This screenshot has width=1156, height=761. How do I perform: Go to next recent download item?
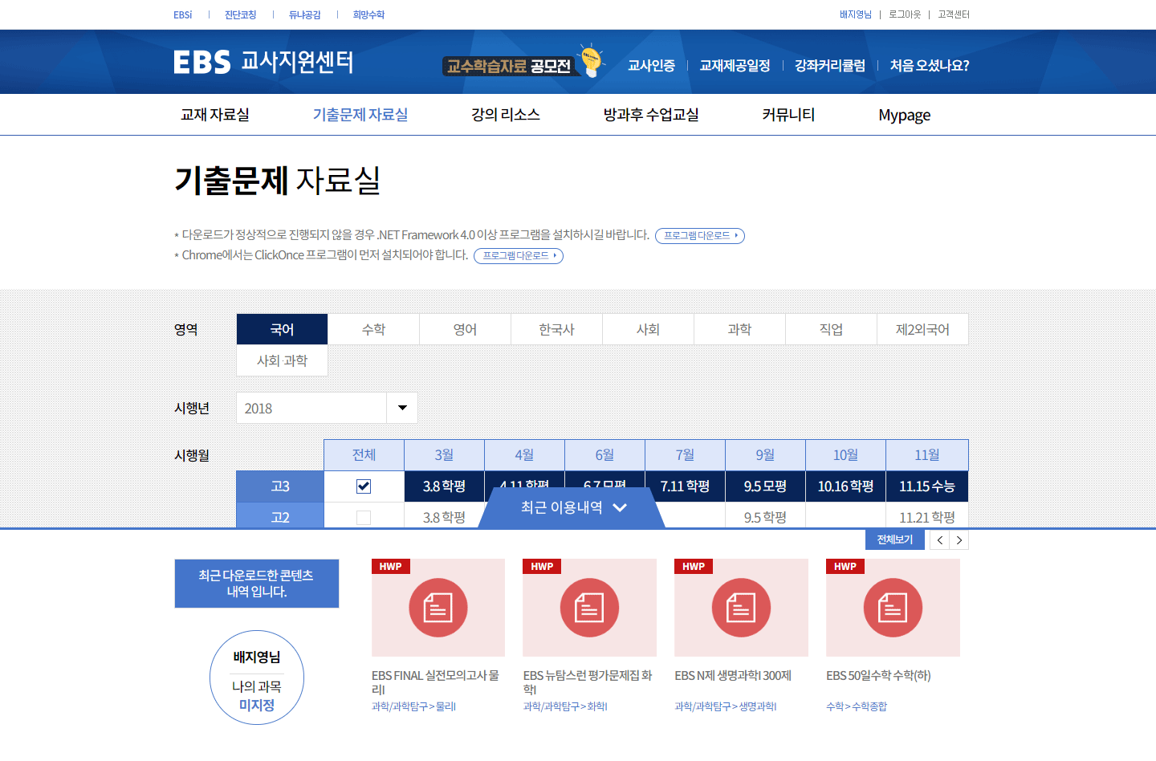tap(959, 540)
